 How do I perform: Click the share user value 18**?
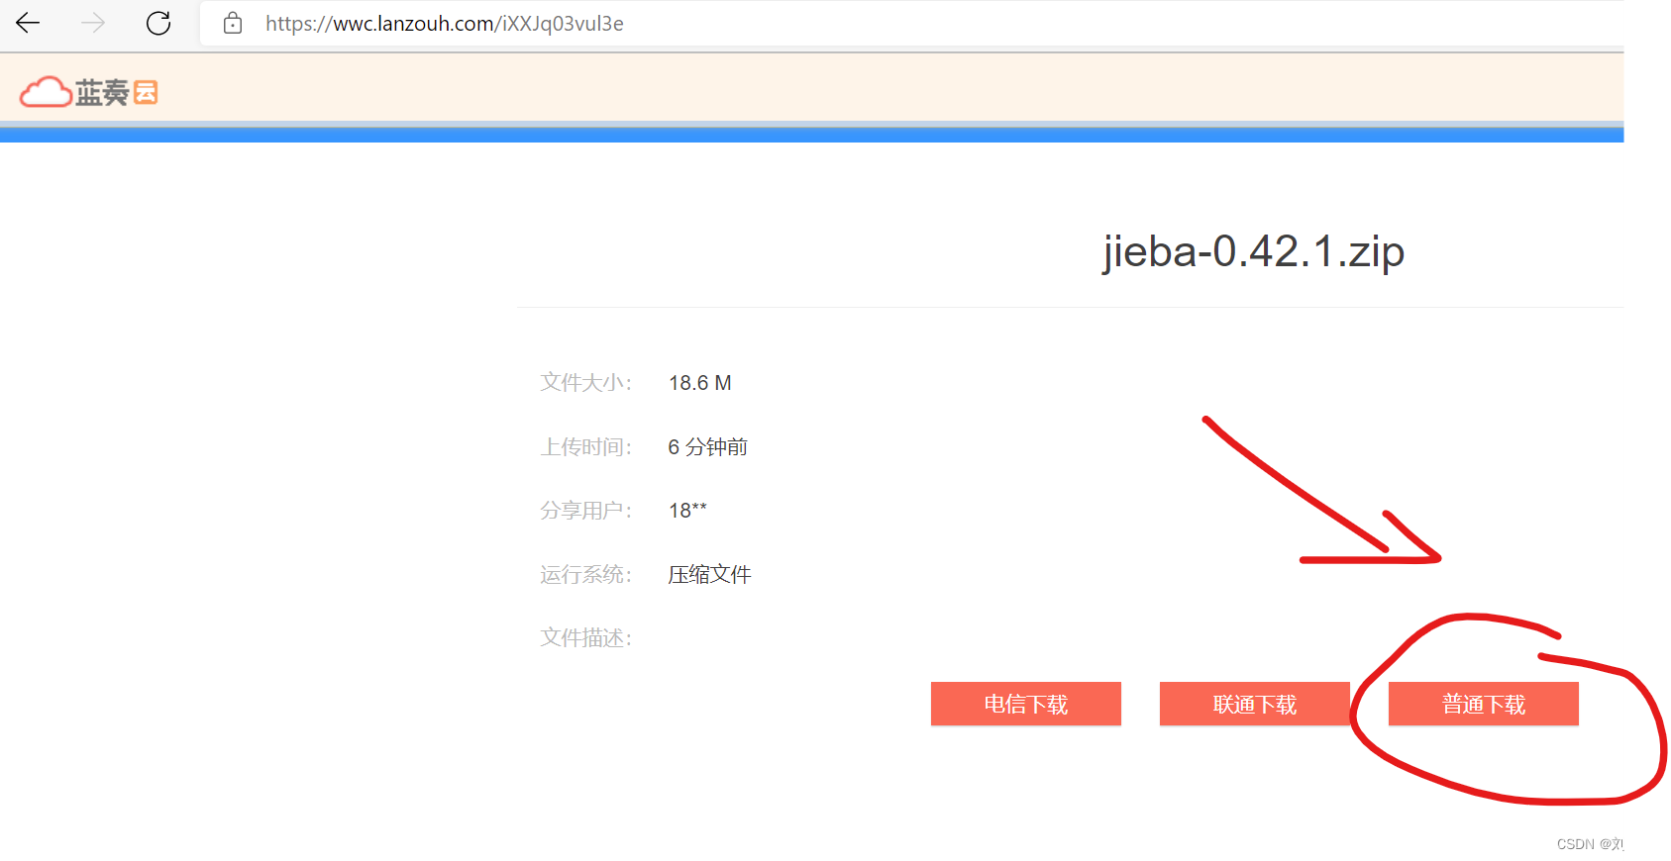pos(687,511)
